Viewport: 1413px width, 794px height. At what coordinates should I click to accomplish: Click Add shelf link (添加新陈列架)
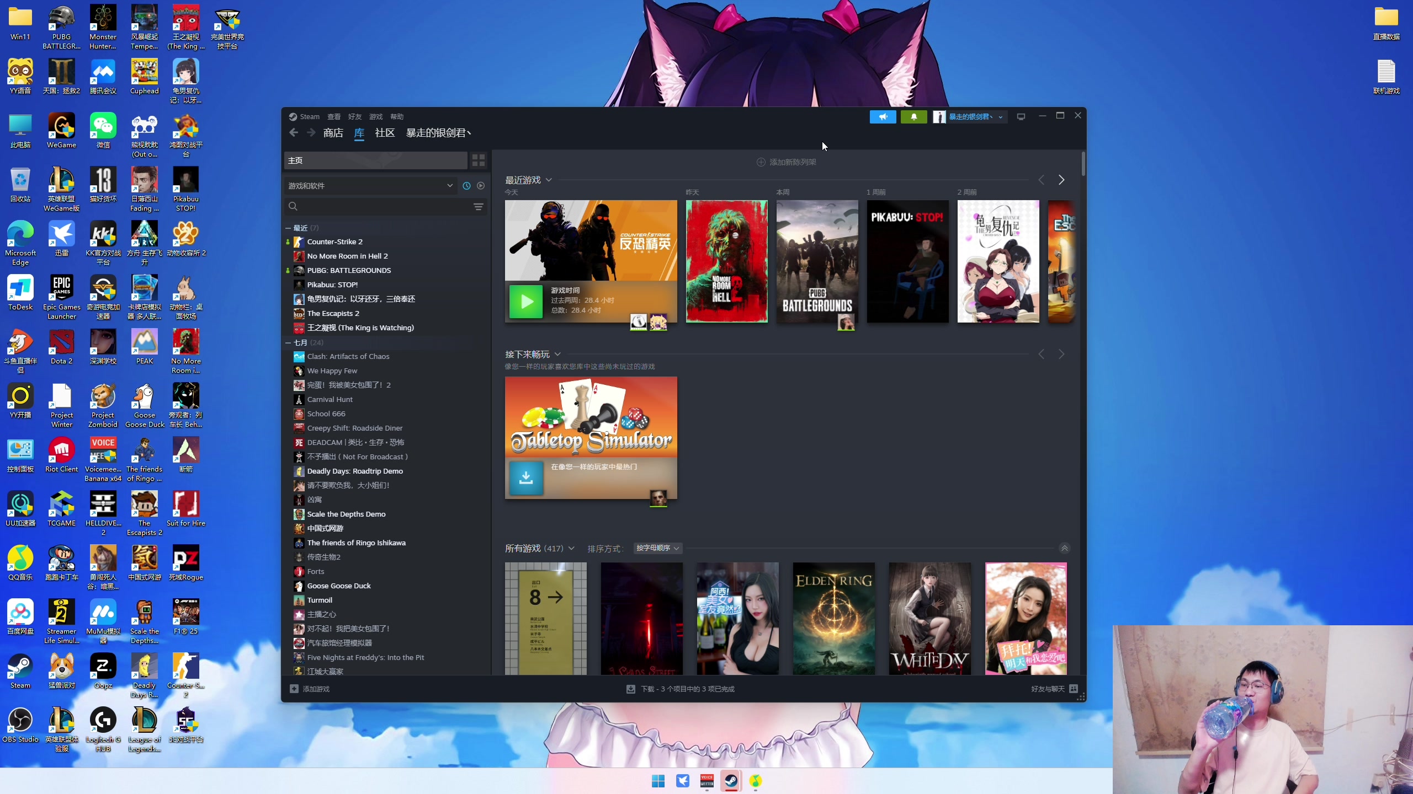(793, 162)
